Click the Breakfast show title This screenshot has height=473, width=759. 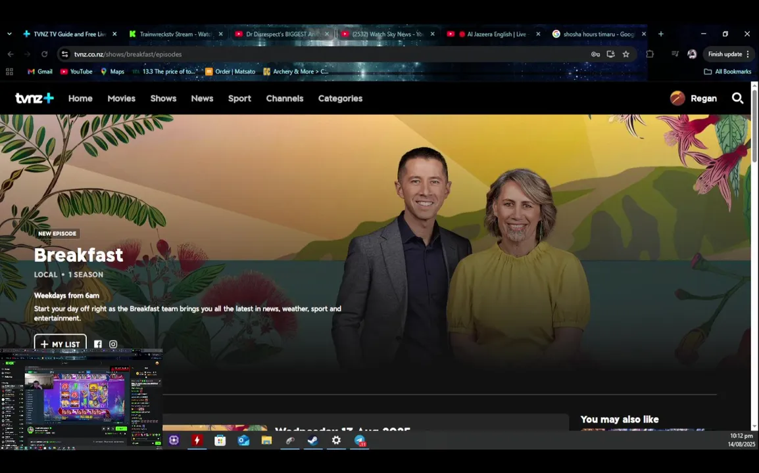click(x=78, y=255)
